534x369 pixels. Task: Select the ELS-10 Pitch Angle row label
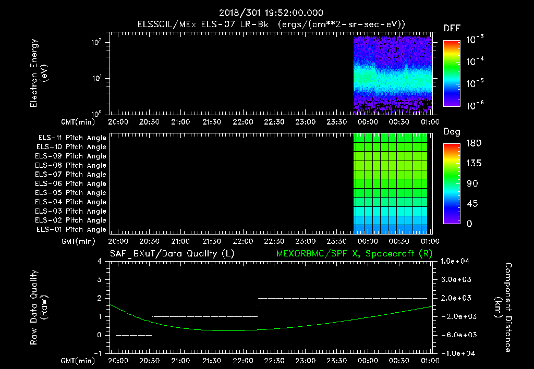(x=71, y=147)
